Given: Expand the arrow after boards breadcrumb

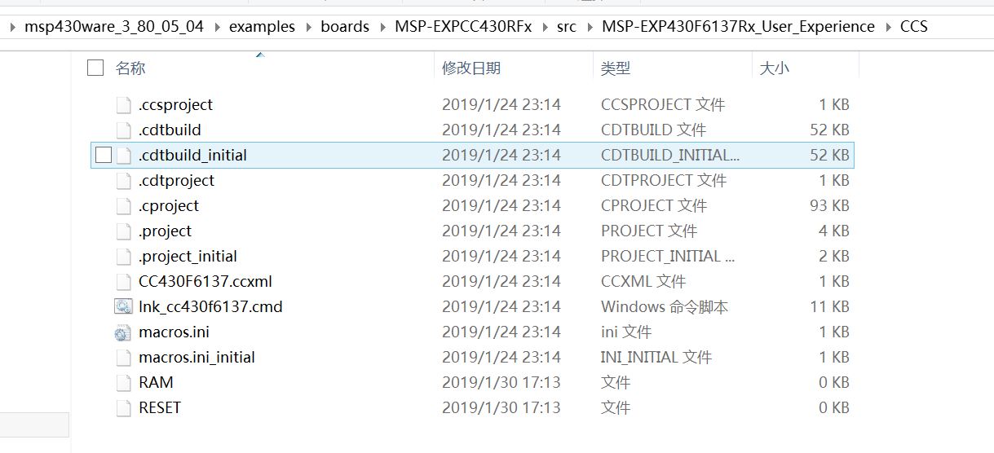Looking at the screenshot, I should tap(382, 27).
